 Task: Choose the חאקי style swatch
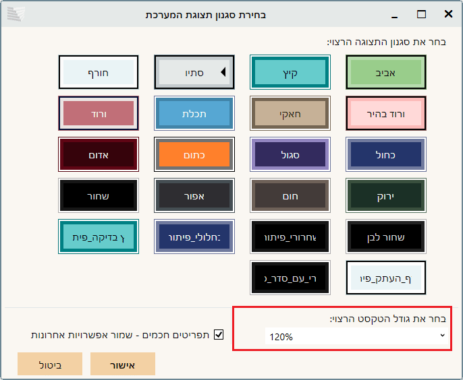point(290,113)
